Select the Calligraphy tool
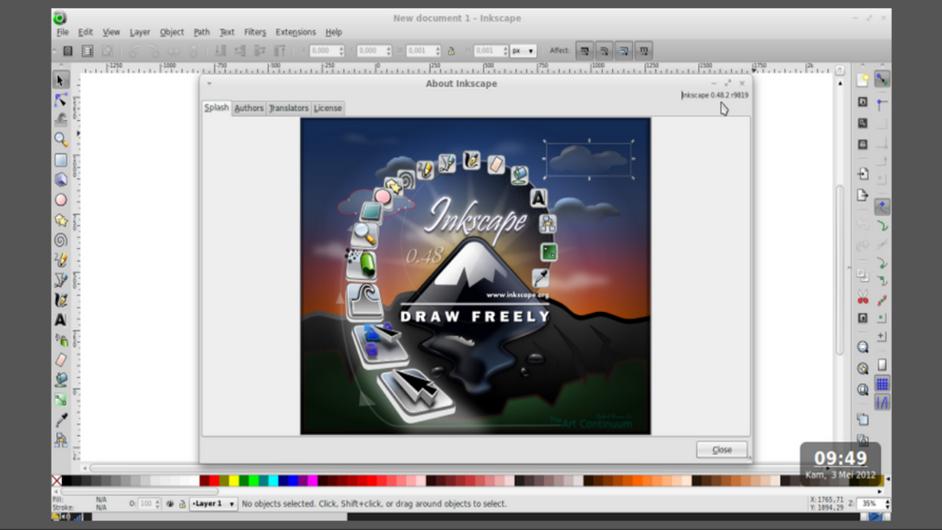Viewport: 942px width, 530px height. click(x=61, y=300)
